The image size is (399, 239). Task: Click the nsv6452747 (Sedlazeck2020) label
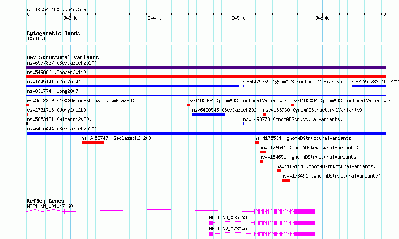[116, 138]
